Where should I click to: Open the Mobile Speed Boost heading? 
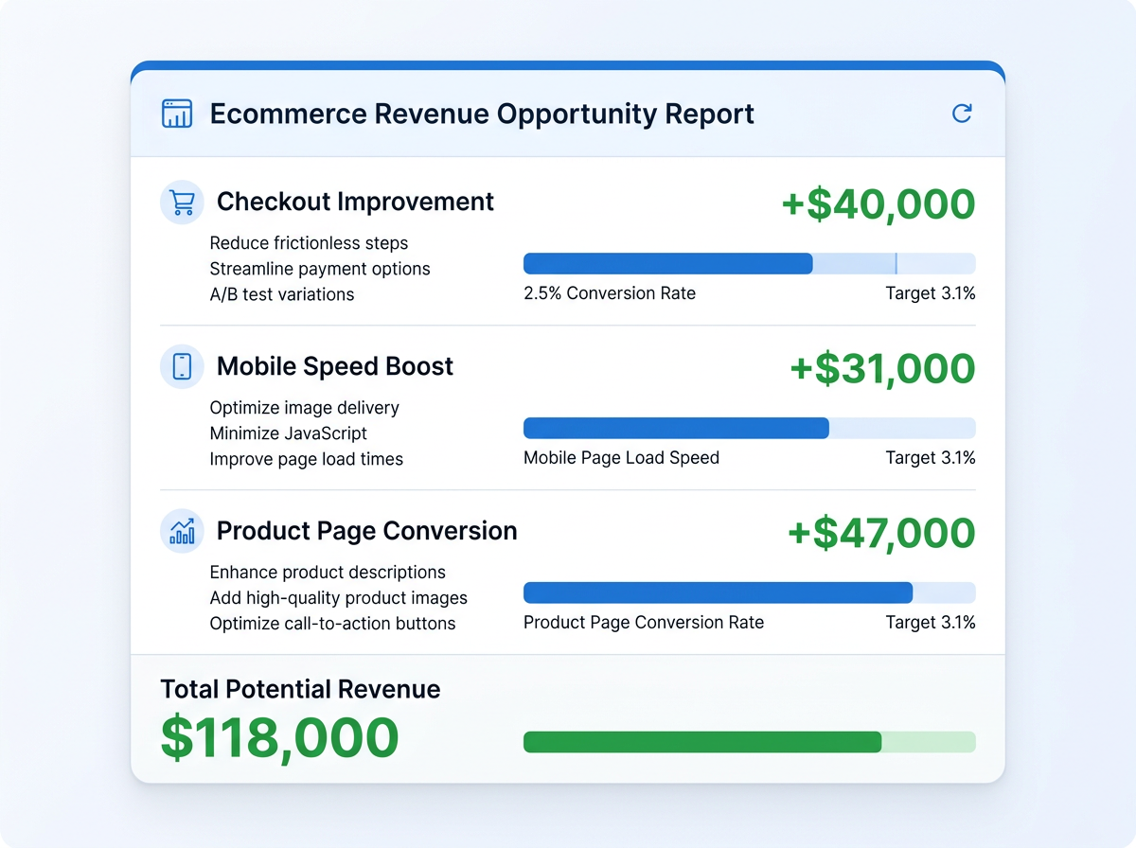click(x=335, y=366)
